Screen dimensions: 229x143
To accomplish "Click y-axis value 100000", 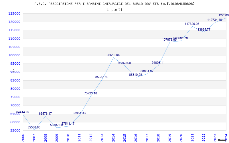I will pyautogui.click(x=14, y=55).
